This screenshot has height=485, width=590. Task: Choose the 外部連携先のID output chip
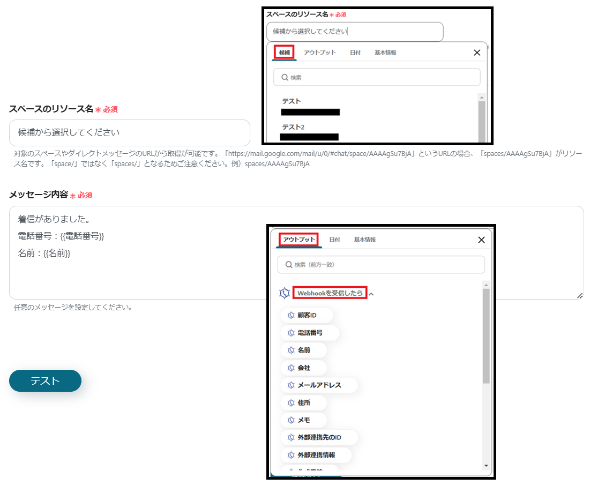319,438
